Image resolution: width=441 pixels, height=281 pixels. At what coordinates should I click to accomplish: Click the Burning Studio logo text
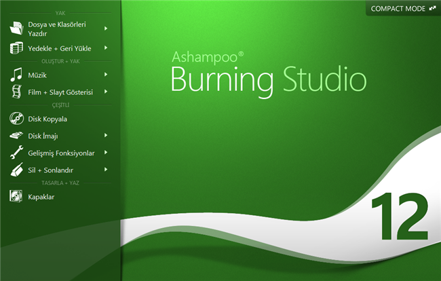[268, 78]
